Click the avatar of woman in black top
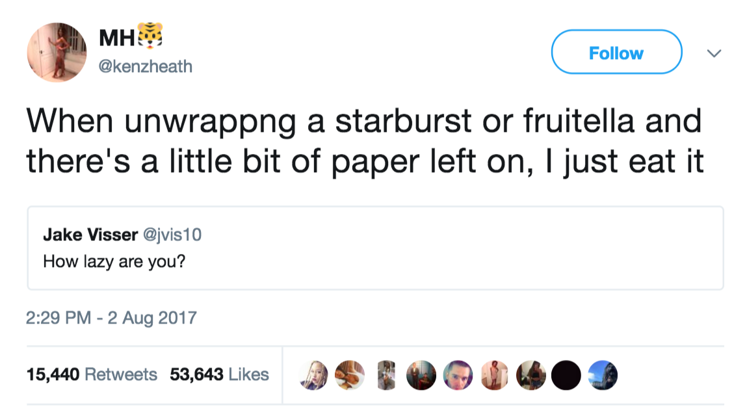Image resolution: width=745 pixels, height=410 pixels. [530, 374]
